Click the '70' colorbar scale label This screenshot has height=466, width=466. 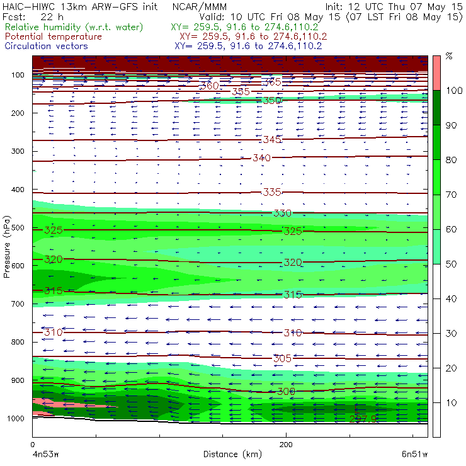451,195
